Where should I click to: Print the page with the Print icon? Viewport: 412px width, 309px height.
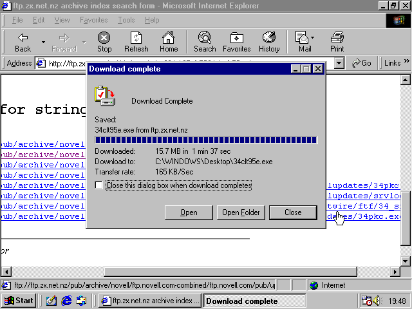pyautogui.click(x=337, y=37)
